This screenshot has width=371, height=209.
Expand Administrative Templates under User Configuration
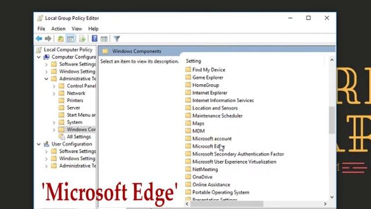(x=46, y=166)
